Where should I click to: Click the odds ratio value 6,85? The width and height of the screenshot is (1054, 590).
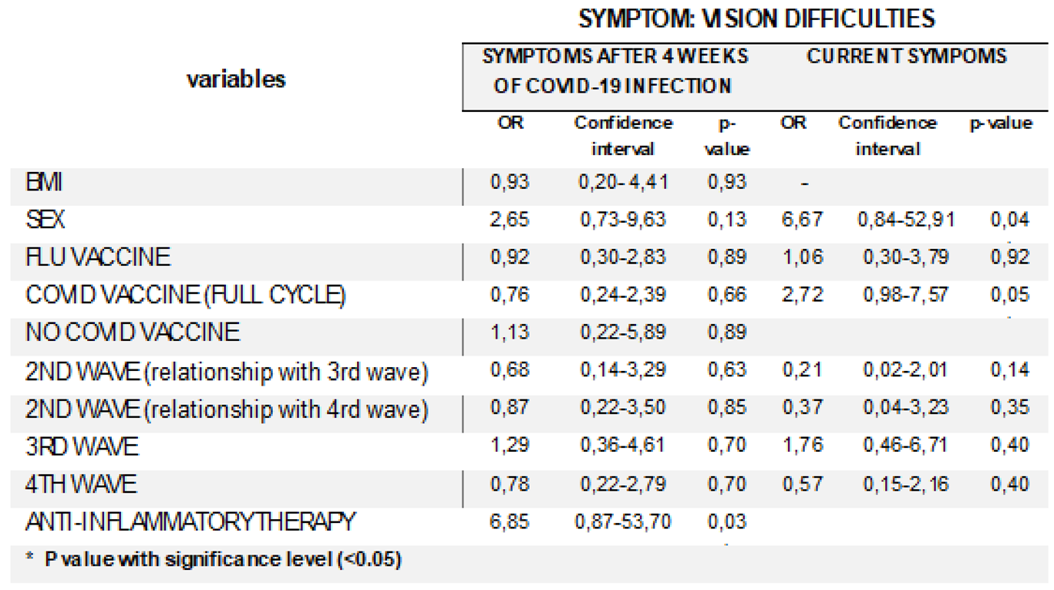click(510, 521)
